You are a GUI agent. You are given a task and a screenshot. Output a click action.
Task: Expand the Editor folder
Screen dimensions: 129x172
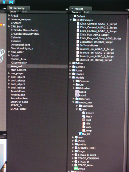(70, 63)
